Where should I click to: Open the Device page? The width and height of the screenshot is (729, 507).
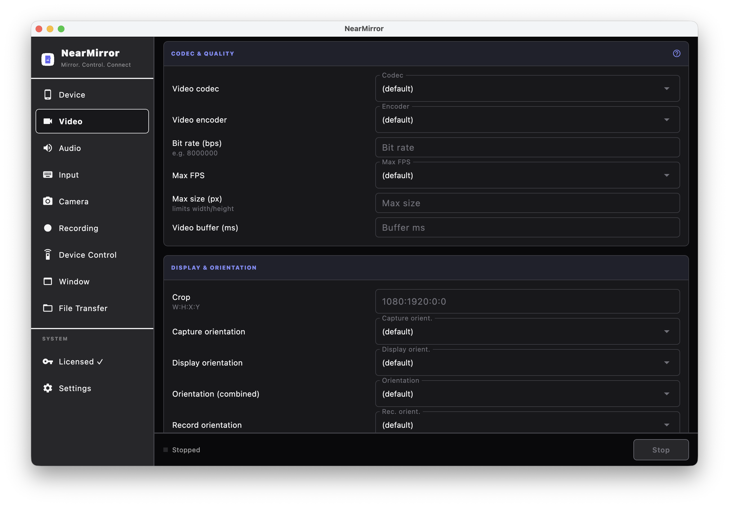[92, 95]
